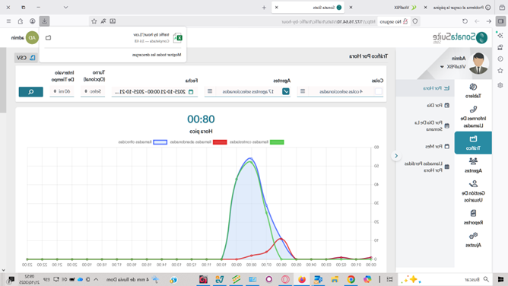
Task: Open Informes De Llamadas section
Action: [x=473, y=117]
